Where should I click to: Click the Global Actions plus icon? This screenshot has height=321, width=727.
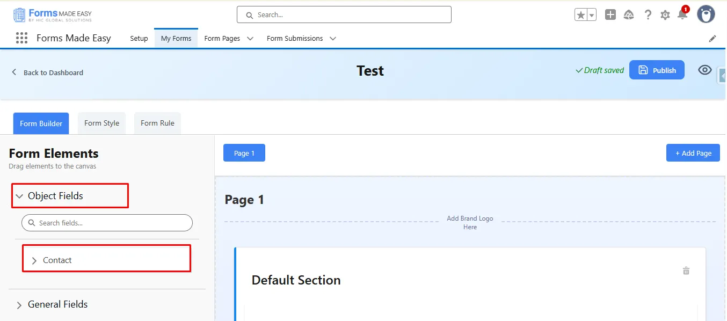(x=610, y=15)
